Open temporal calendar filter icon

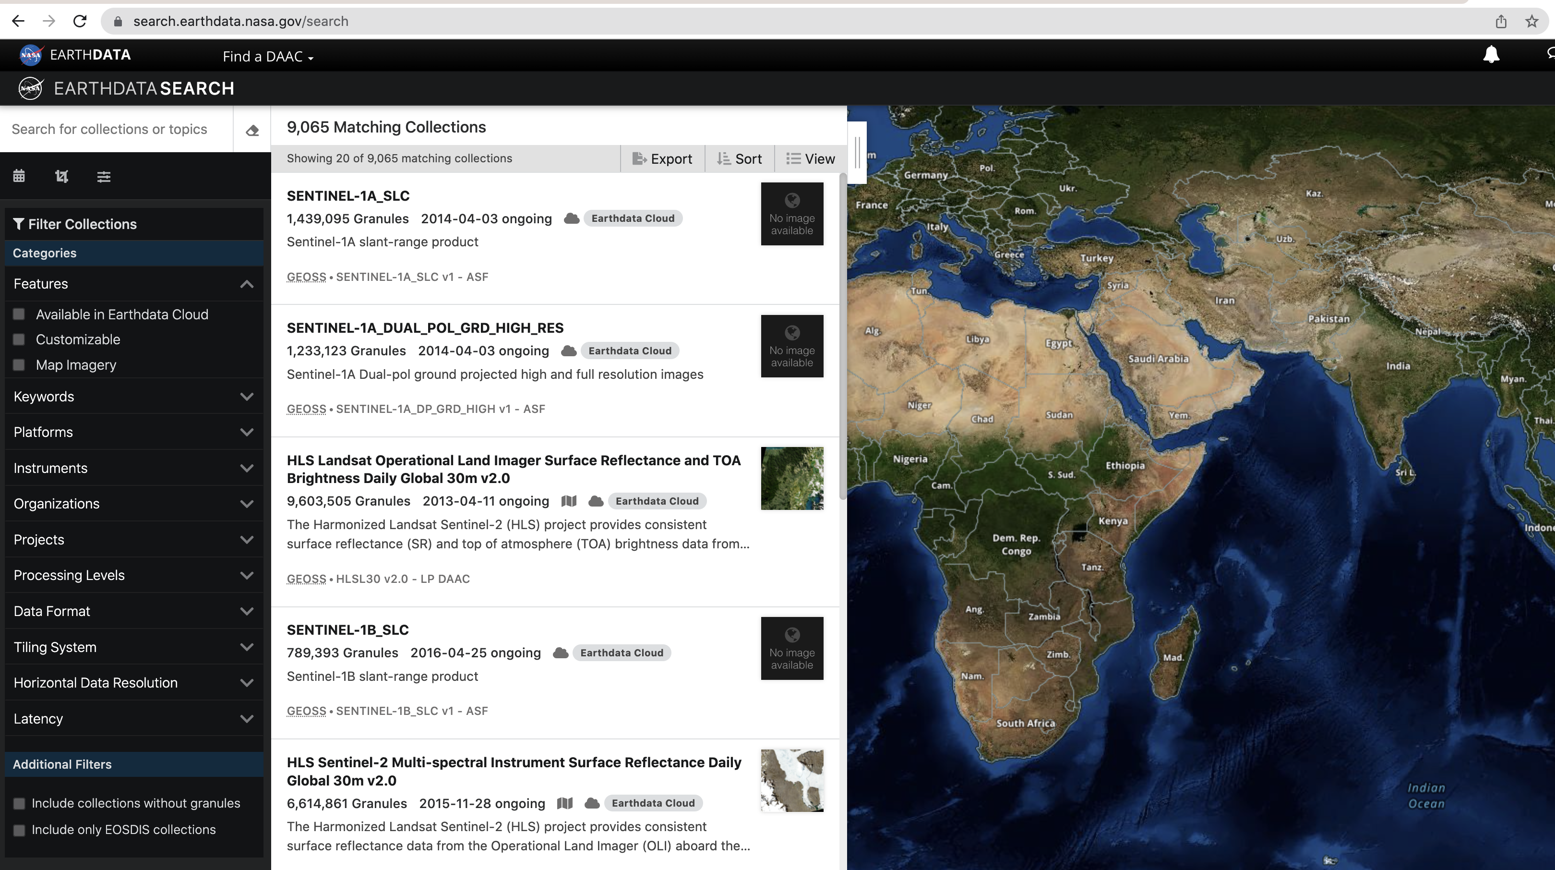[x=19, y=176]
